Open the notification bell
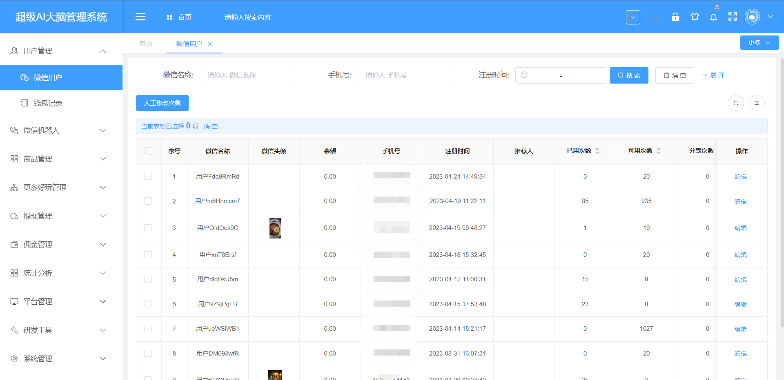This screenshot has width=784, height=380. click(713, 17)
